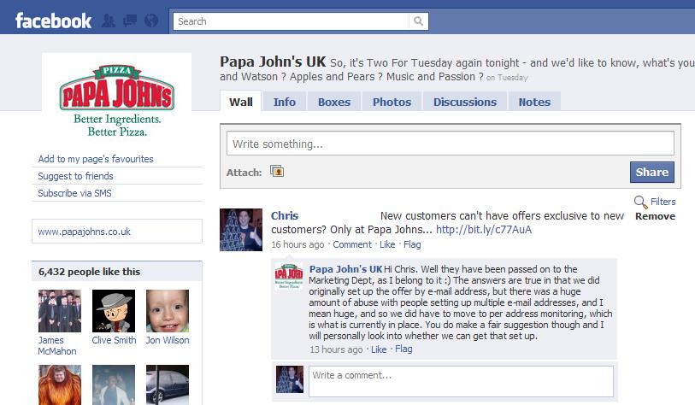The height and width of the screenshot is (405, 695).
Task: Open messages icon in header
Action: tap(130, 21)
